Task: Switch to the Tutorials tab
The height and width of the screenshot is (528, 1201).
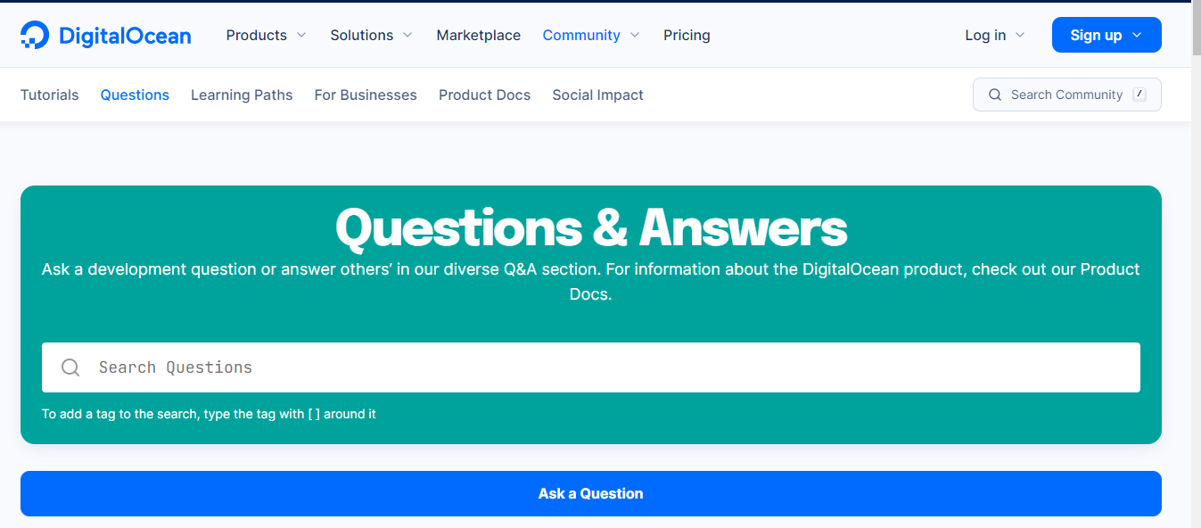Action: point(49,95)
